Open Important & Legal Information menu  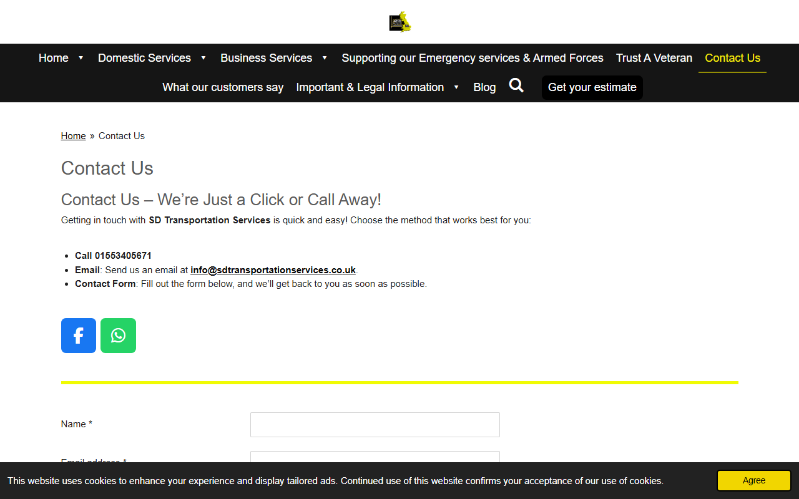click(x=370, y=87)
